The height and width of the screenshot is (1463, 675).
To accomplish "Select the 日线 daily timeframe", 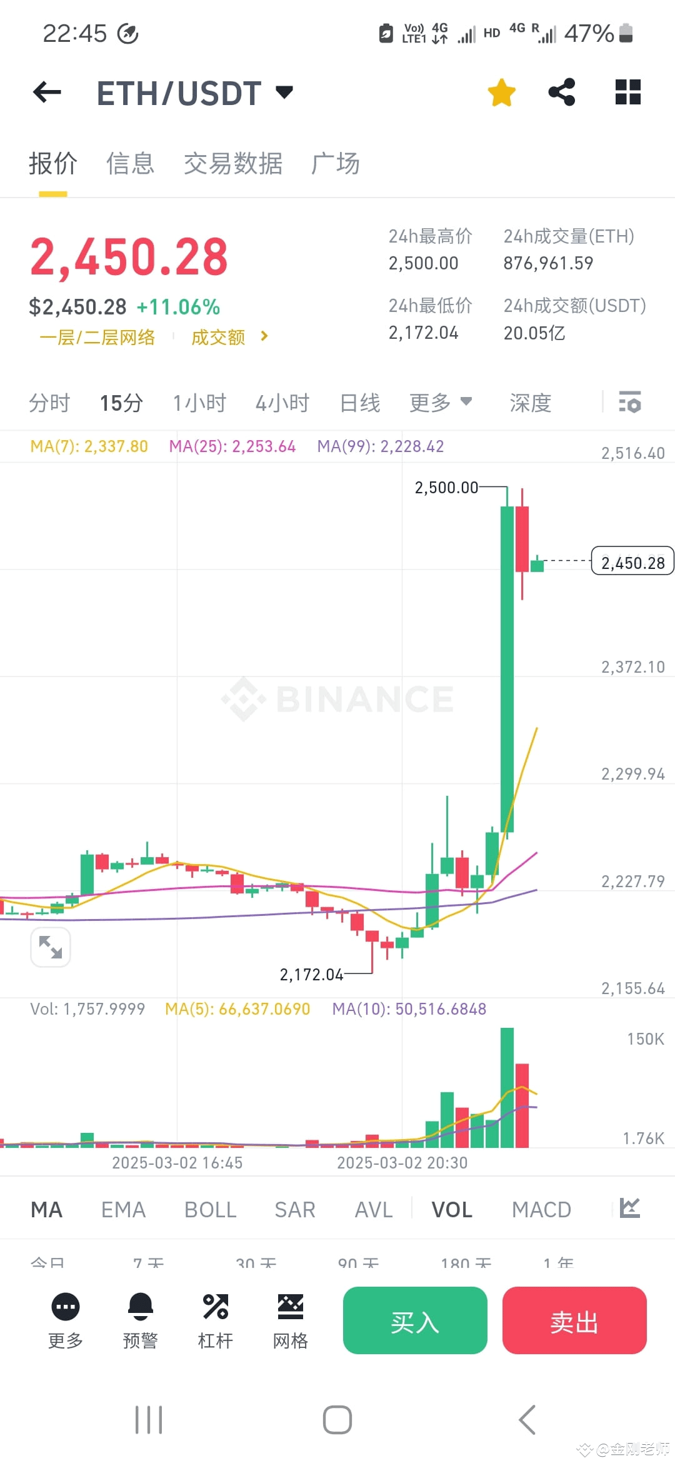I will click(360, 403).
